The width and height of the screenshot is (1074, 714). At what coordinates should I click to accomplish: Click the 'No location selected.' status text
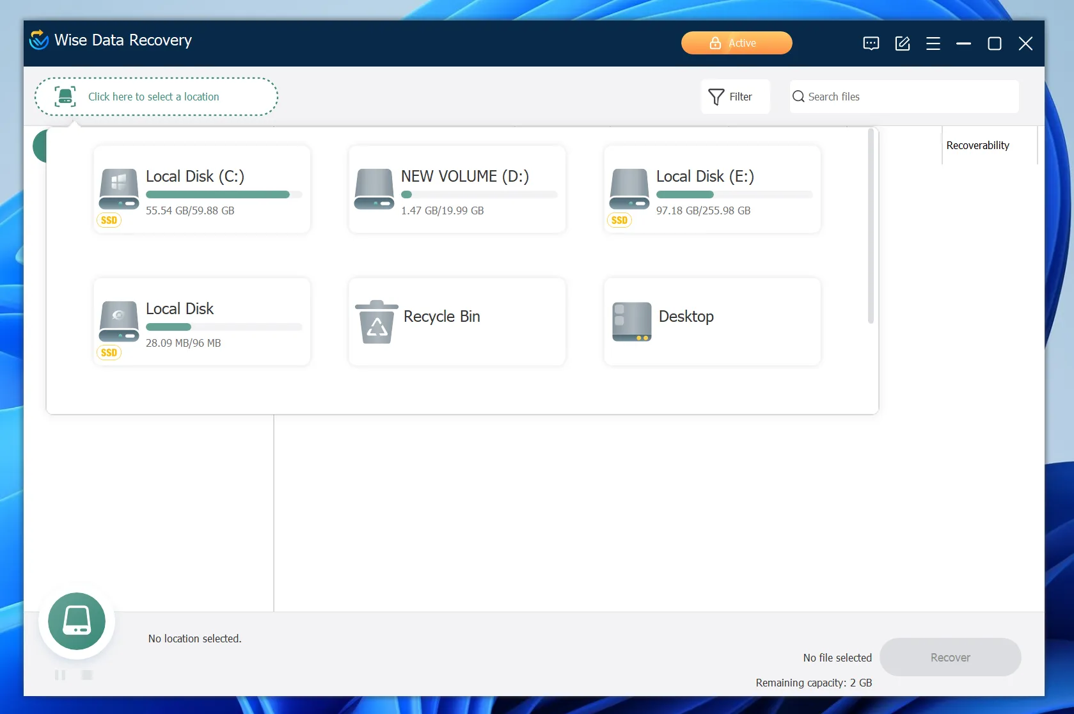click(195, 639)
